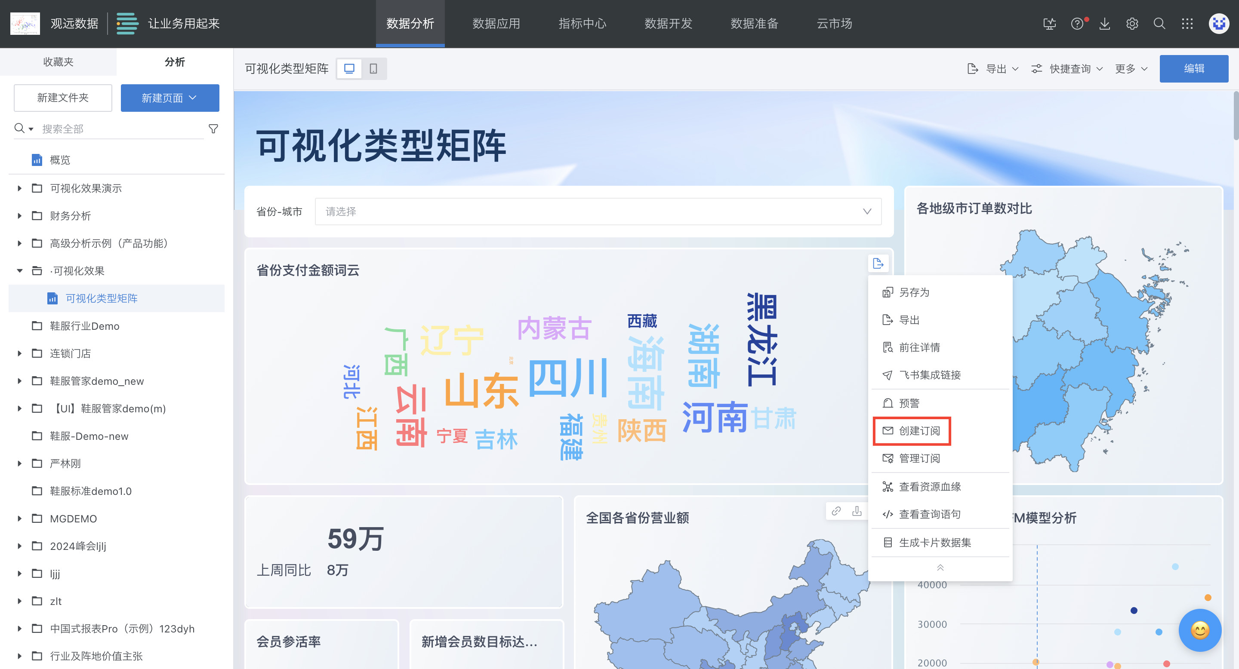
Task: Click the link icon on 全国各省份营业额 card
Action: 836,511
